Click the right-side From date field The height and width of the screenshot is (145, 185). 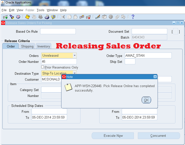coord(139,111)
